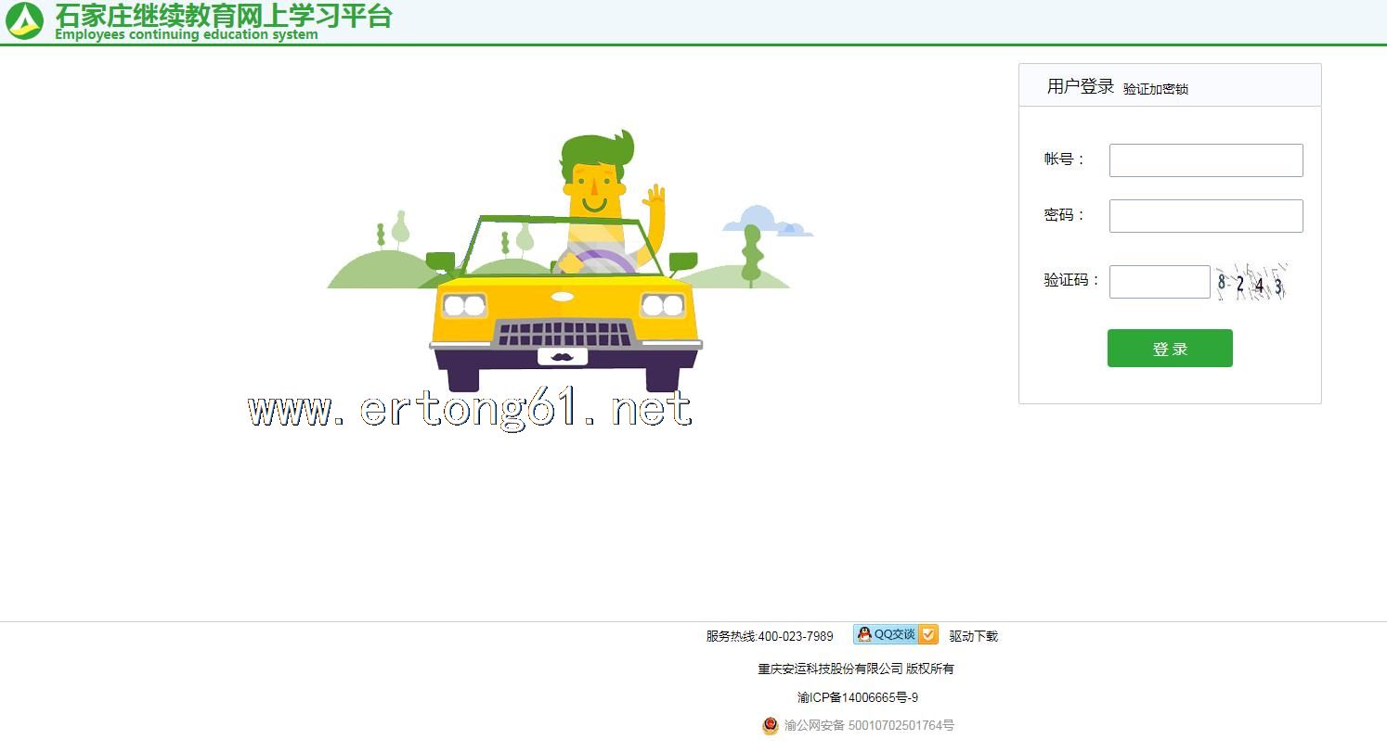The height and width of the screenshot is (752, 1387).
Task: Click the 服务热线 400-023-7989 hotline text
Action: pos(770,636)
